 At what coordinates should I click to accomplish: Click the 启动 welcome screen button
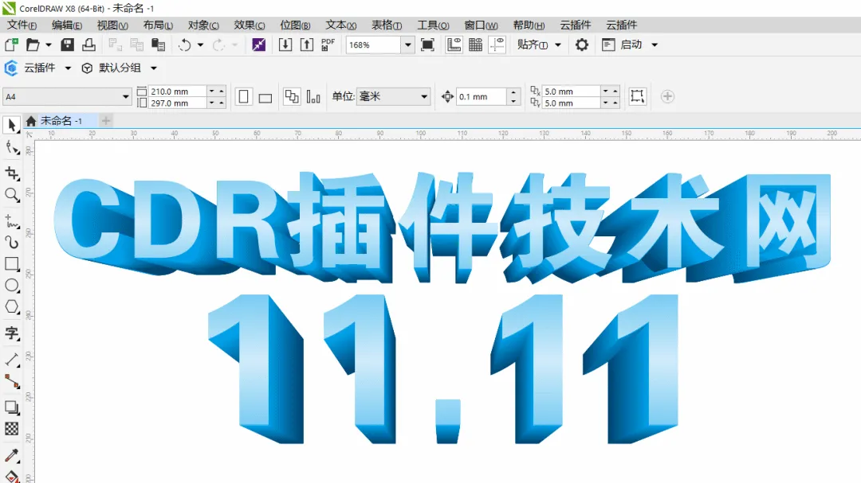coord(622,45)
